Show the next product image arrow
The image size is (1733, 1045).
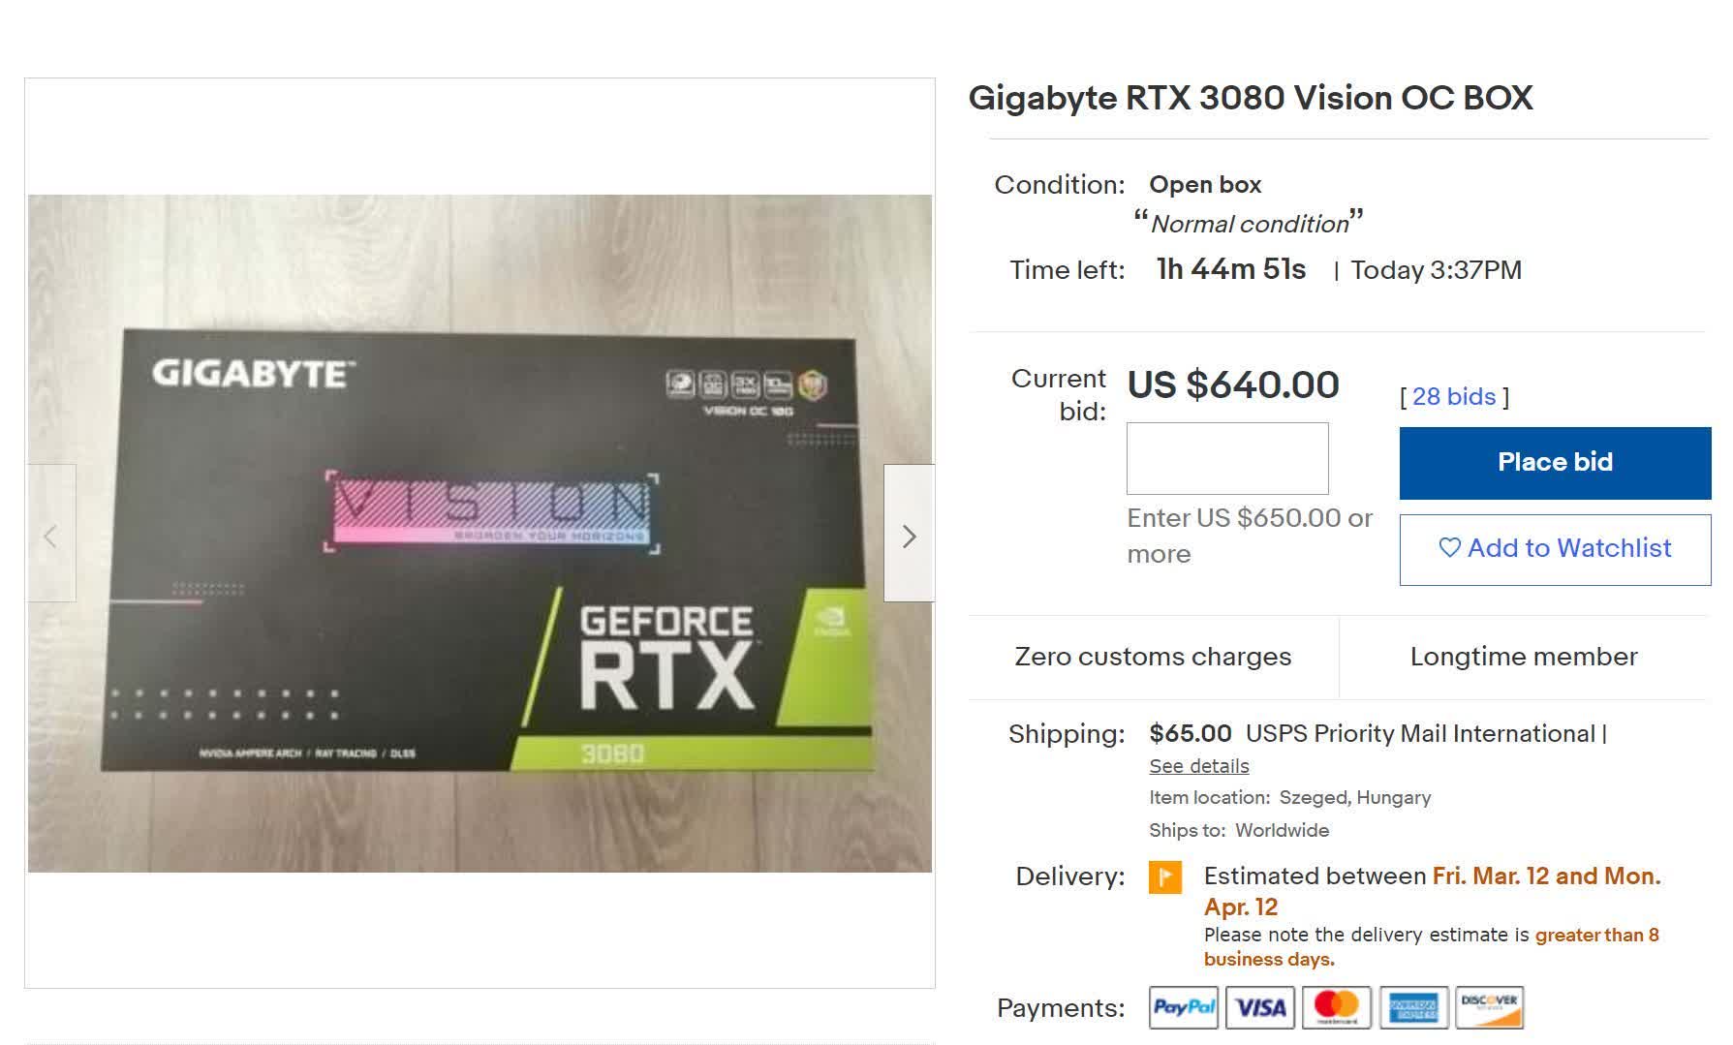tap(909, 534)
